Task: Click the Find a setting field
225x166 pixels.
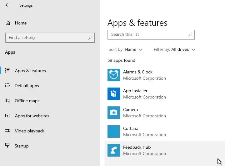Action: tap(47, 38)
